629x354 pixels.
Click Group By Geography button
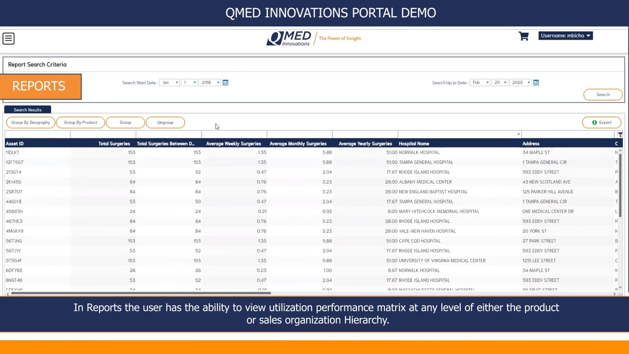(x=30, y=122)
